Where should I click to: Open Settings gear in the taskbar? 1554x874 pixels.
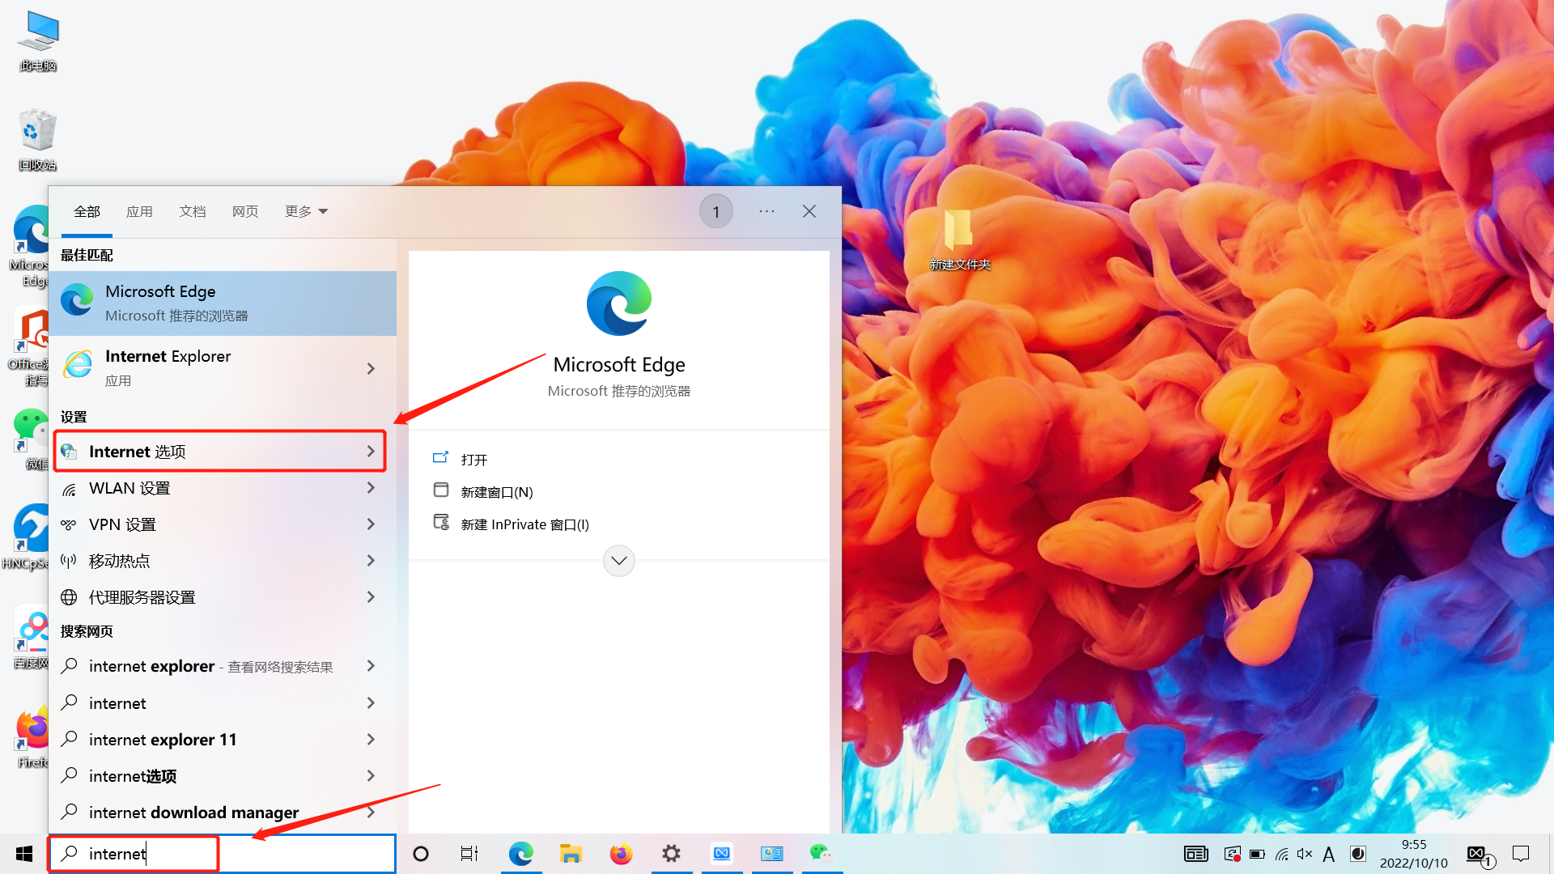(x=671, y=854)
